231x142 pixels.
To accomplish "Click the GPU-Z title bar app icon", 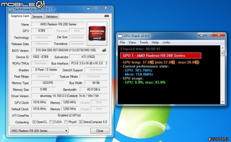I will [10, 10].
